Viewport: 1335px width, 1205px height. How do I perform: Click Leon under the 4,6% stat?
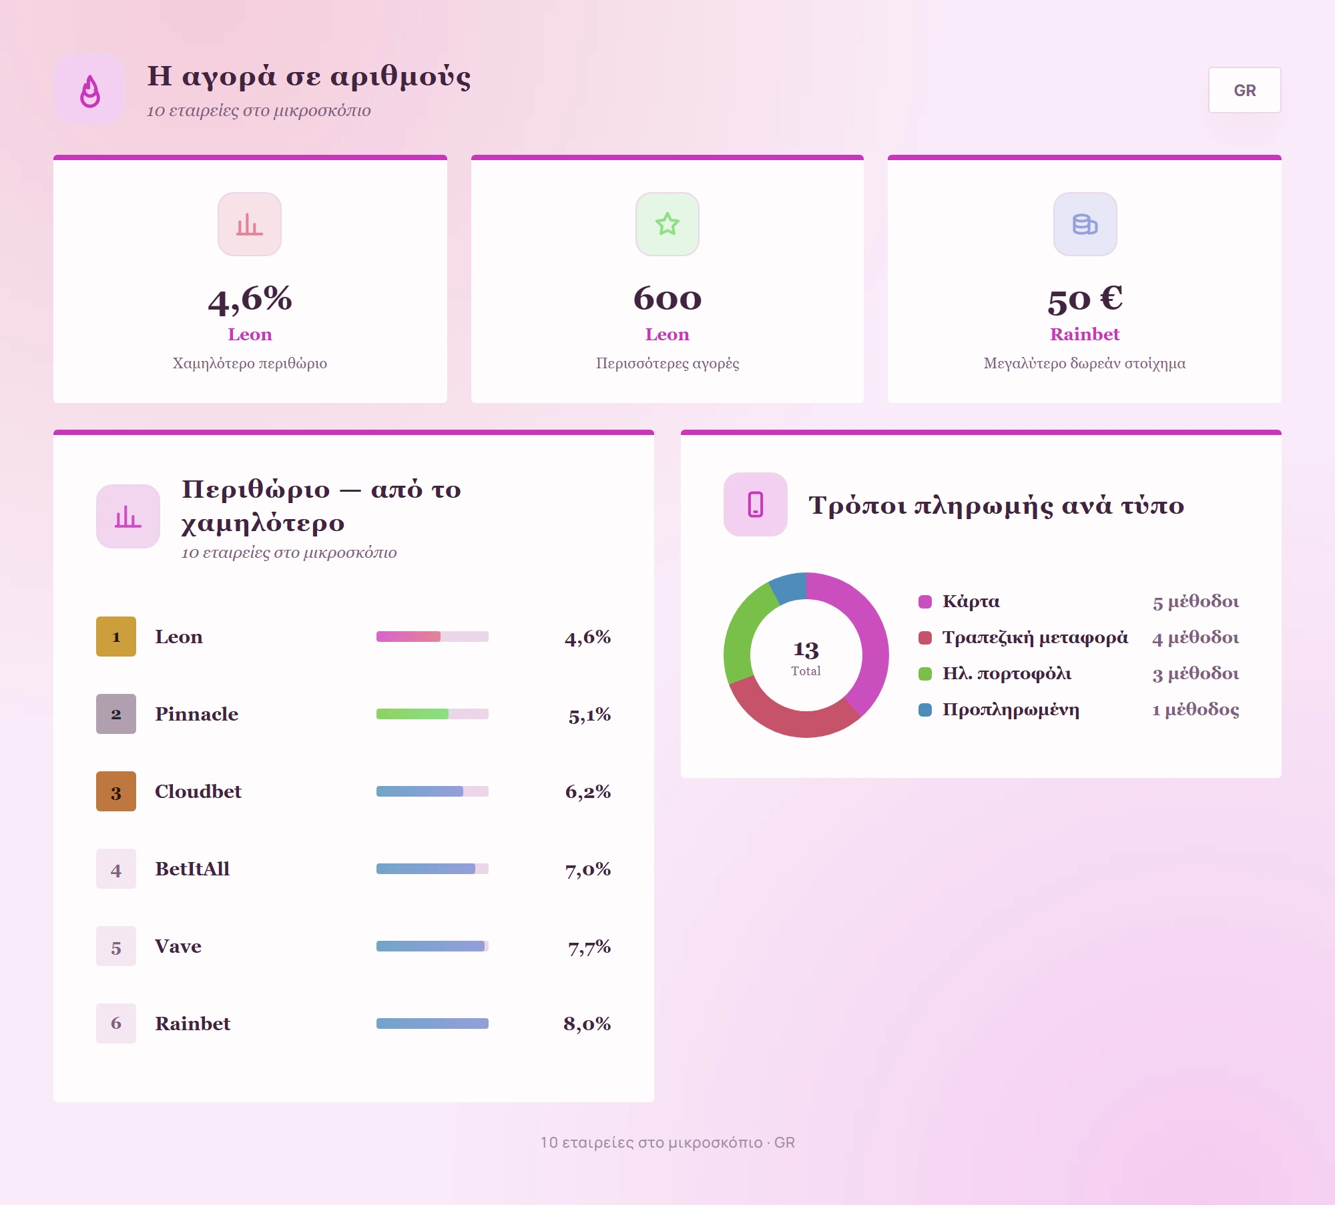tap(250, 334)
